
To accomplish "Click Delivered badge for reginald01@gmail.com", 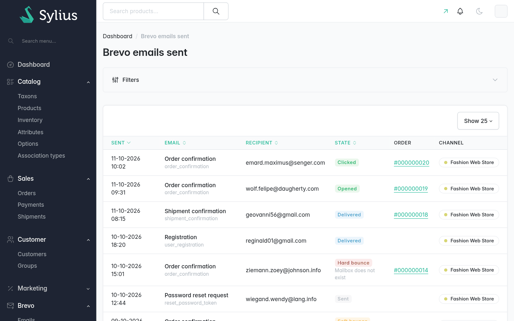I will [349, 241].
